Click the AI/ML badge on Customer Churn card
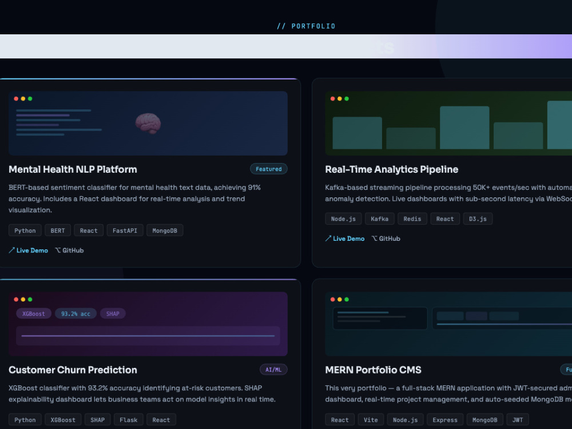Viewport: 572px width, 429px height. tap(273, 370)
